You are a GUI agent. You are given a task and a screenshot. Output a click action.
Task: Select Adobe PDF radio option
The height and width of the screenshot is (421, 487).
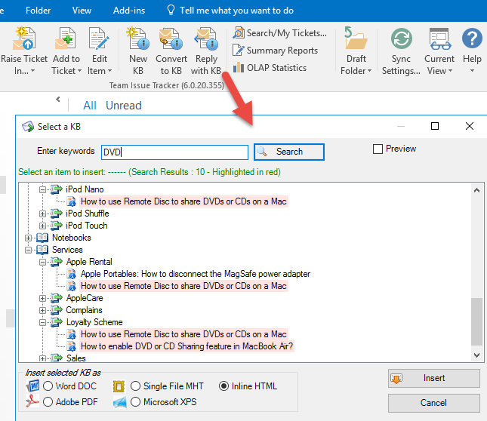pyautogui.click(x=48, y=402)
